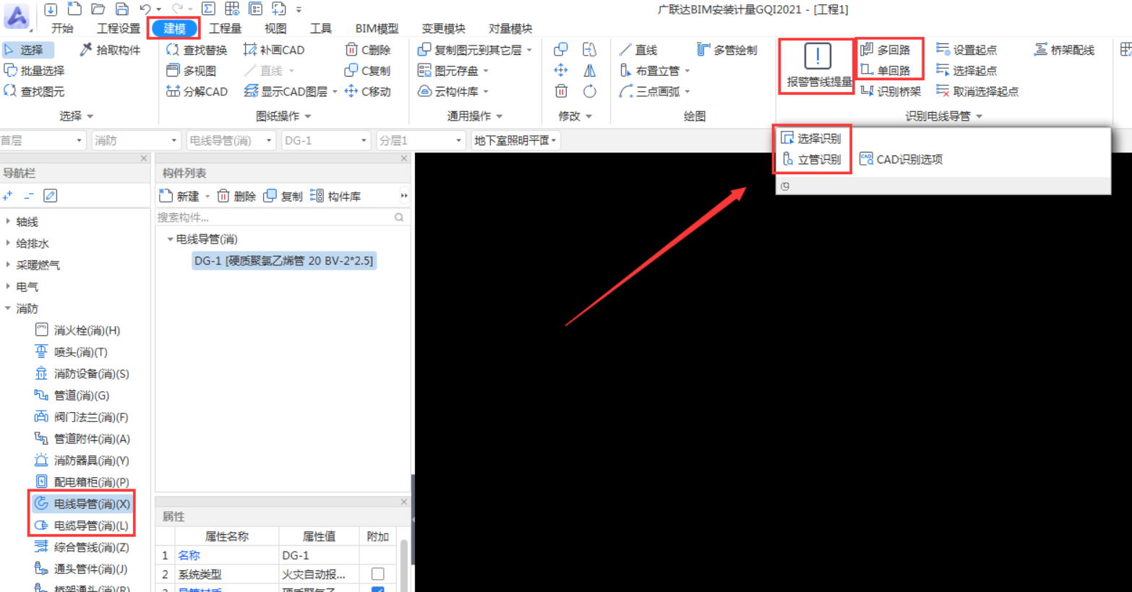The width and height of the screenshot is (1132, 592).
Task: Click C移动 tool
Action: click(368, 92)
